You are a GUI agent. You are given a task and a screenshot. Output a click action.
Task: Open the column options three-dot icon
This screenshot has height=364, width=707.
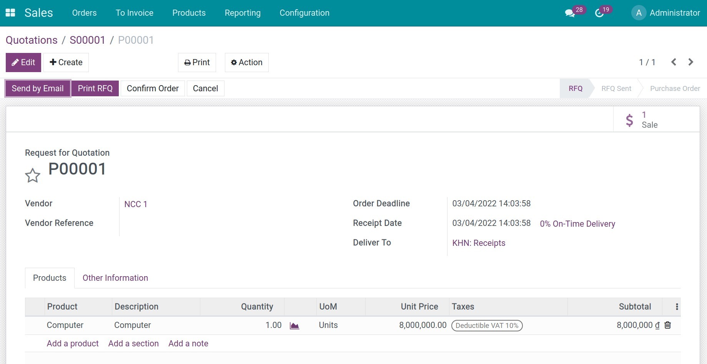[x=677, y=306]
